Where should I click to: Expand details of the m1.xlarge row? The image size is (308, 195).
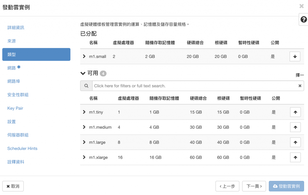[84, 157]
